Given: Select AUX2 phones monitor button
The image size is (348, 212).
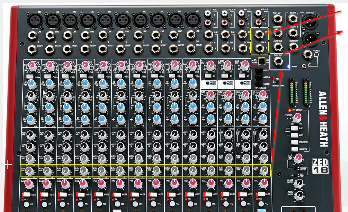Looking at the screenshot, I should (x=294, y=135).
